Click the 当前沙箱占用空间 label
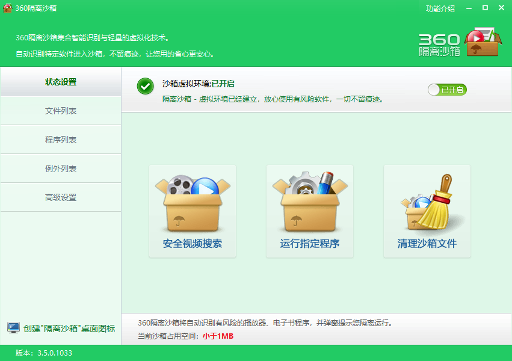The height and width of the screenshot is (361, 512). [168, 336]
